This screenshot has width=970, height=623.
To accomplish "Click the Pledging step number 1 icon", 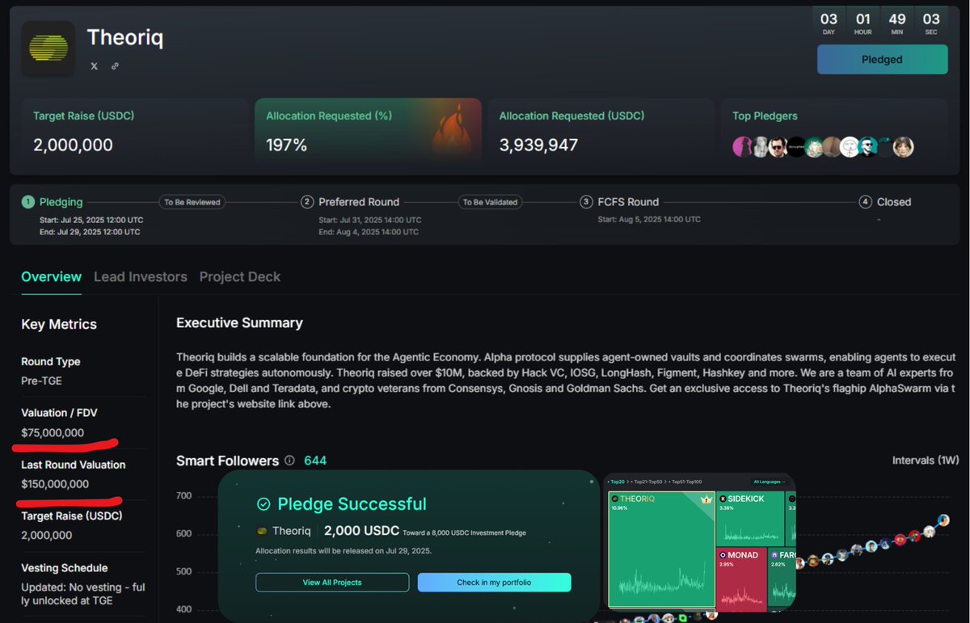I will coord(28,202).
